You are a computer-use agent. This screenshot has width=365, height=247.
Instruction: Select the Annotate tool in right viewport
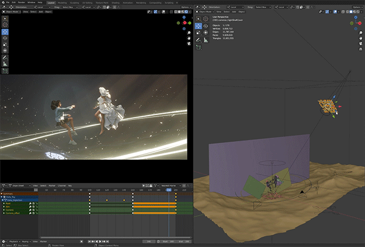click(x=199, y=40)
